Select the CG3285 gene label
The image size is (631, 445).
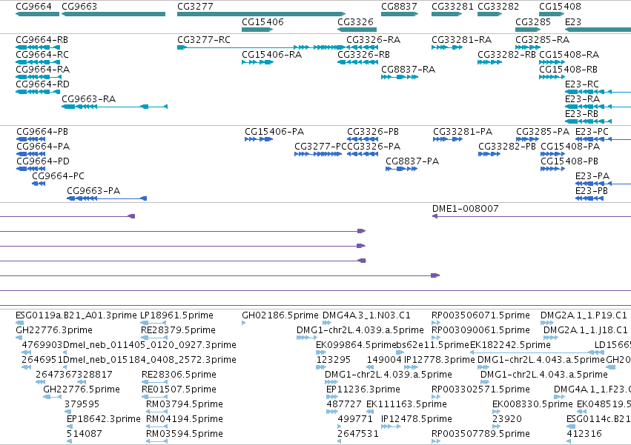(533, 21)
